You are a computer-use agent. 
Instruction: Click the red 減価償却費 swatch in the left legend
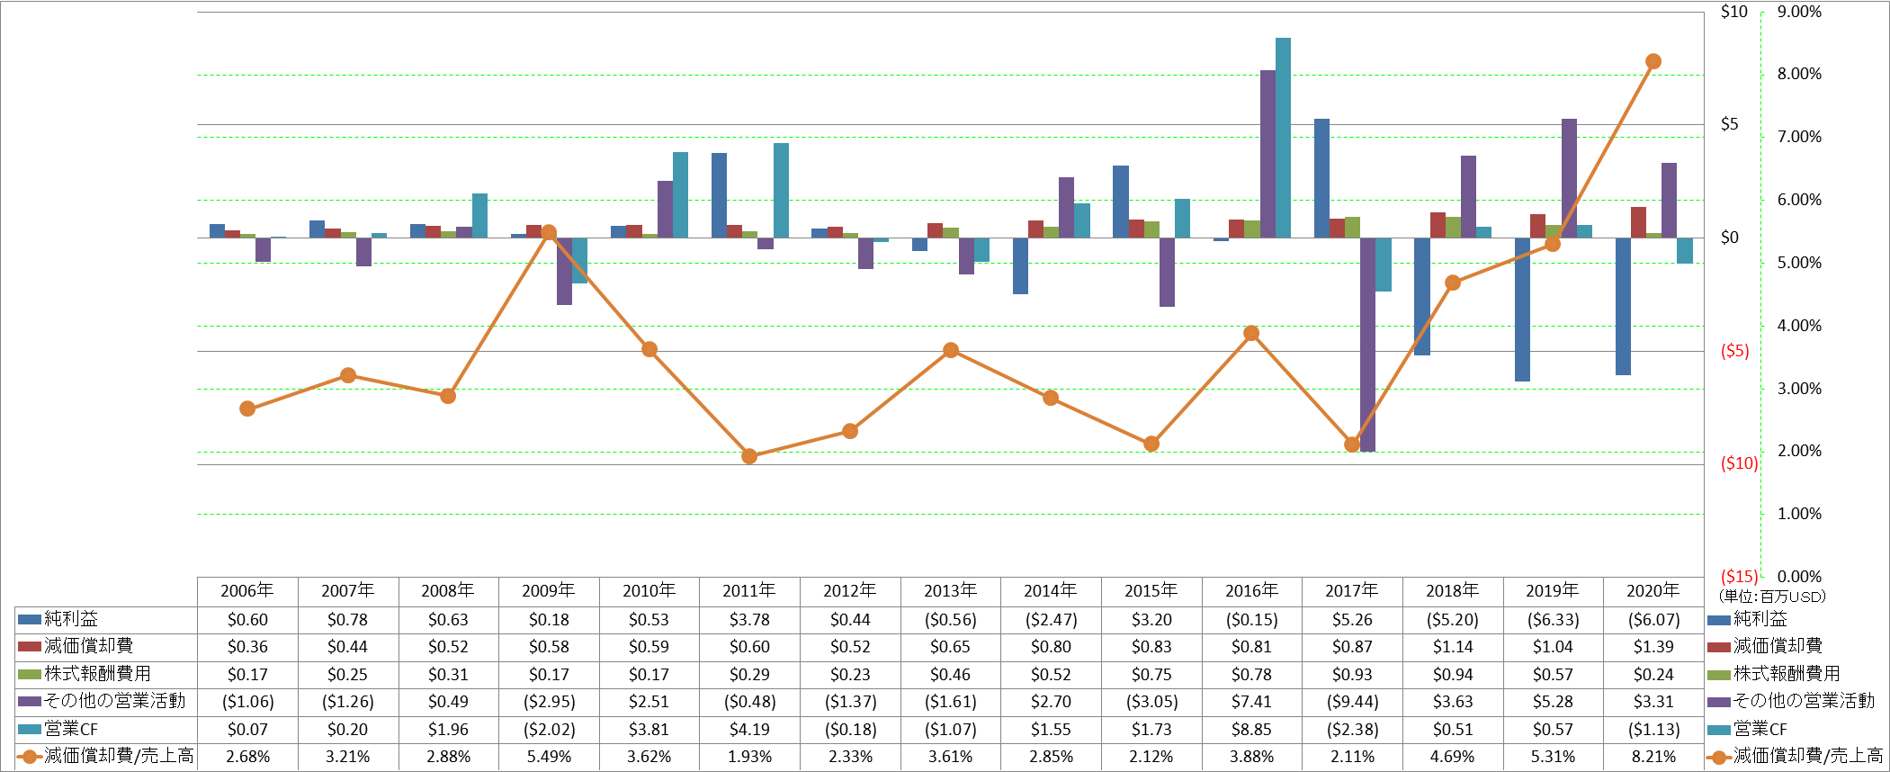click(x=30, y=646)
